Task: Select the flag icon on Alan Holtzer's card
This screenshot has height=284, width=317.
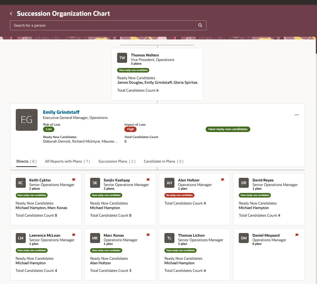Action: (222, 180)
